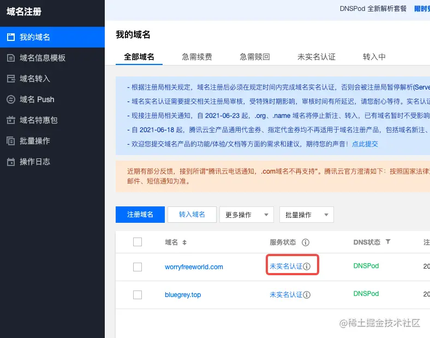Open 我的域名 sidebar icon

click(x=11, y=37)
